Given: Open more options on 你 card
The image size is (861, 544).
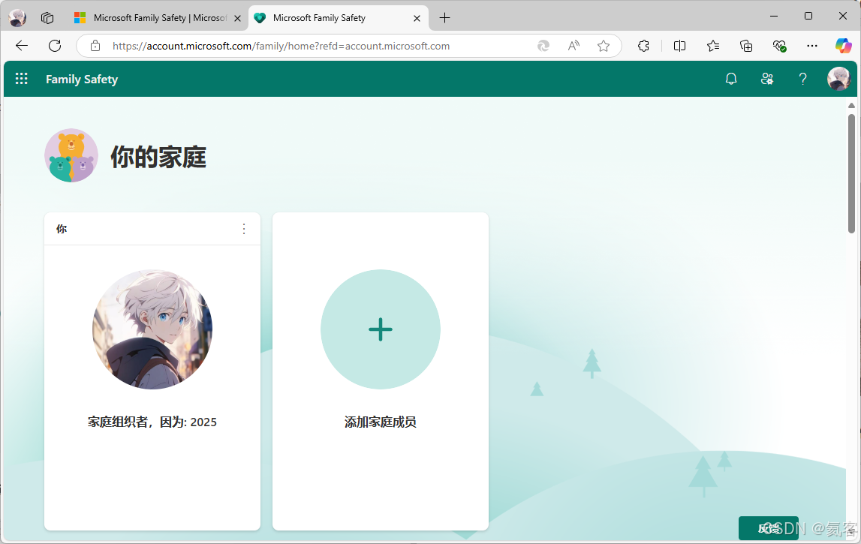Looking at the screenshot, I should click(244, 229).
